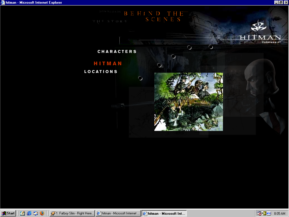
Task: Click the tray icon with red circle
Action: 259,213
